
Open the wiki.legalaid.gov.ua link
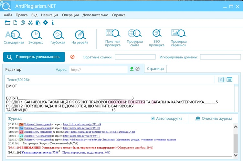(x=120, y=139)
